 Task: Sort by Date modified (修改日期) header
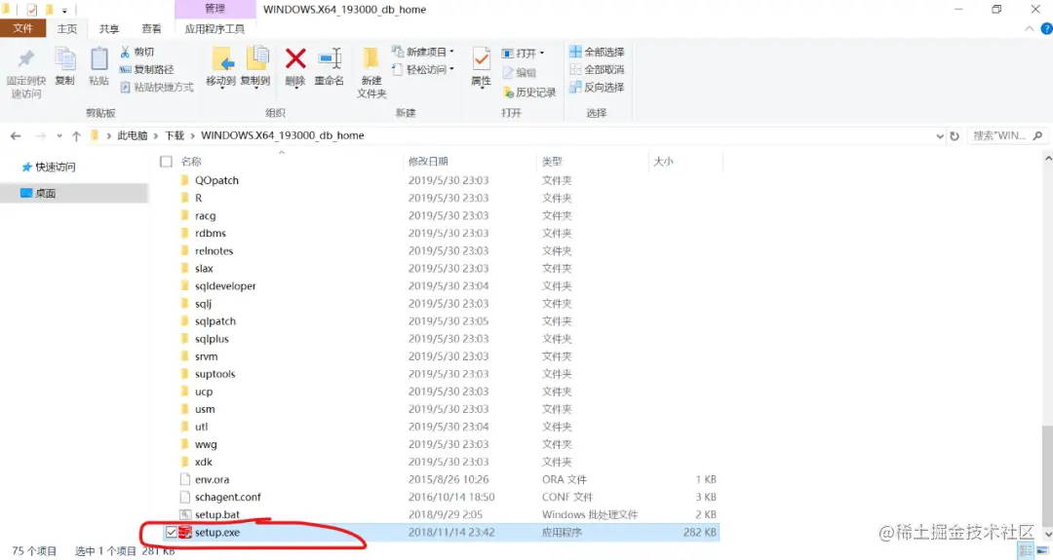pyautogui.click(x=428, y=162)
